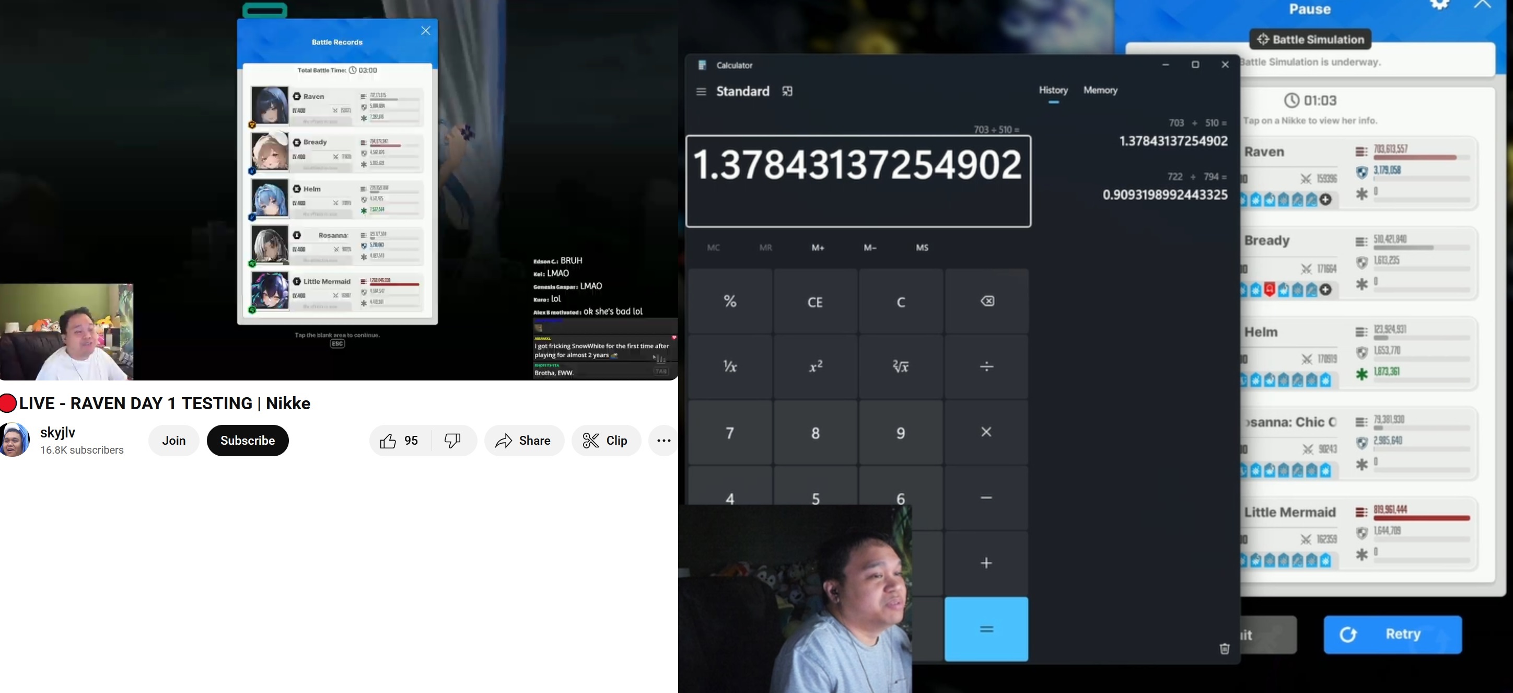The image size is (1513, 693).
Task: Click the Share button under the video
Action: click(x=523, y=440)
